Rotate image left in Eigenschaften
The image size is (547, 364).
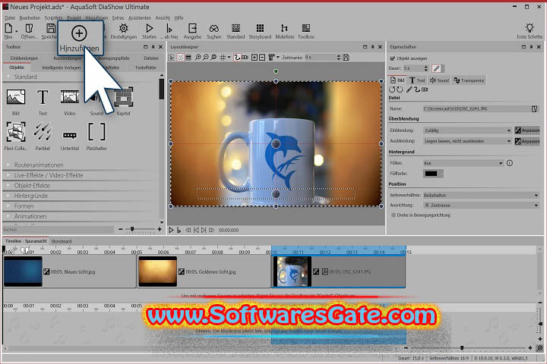point(392,89)
